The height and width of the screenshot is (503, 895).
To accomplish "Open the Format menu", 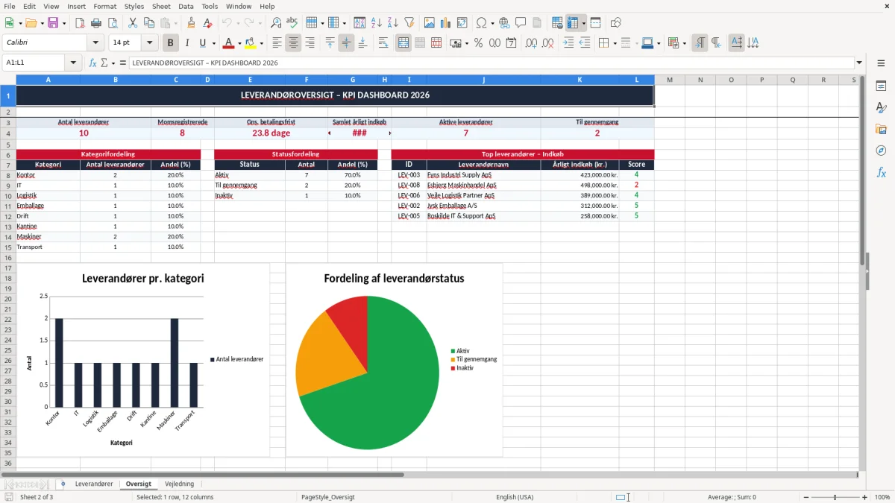I will (x=104, y=6).
